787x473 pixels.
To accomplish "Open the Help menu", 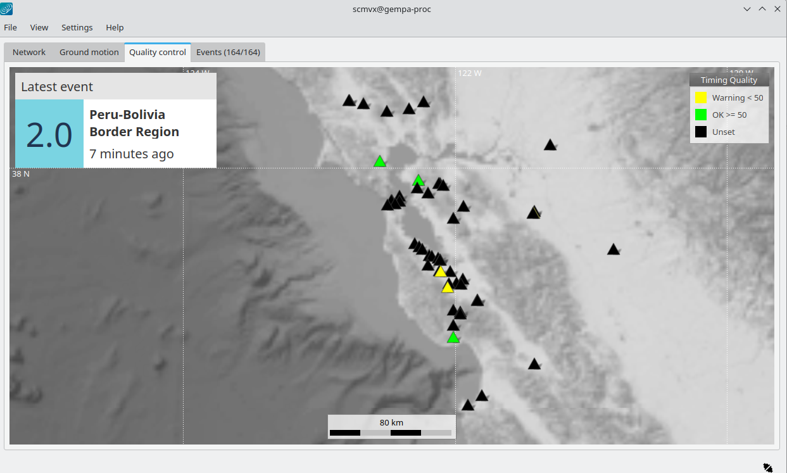I will (x=115, y=27).
